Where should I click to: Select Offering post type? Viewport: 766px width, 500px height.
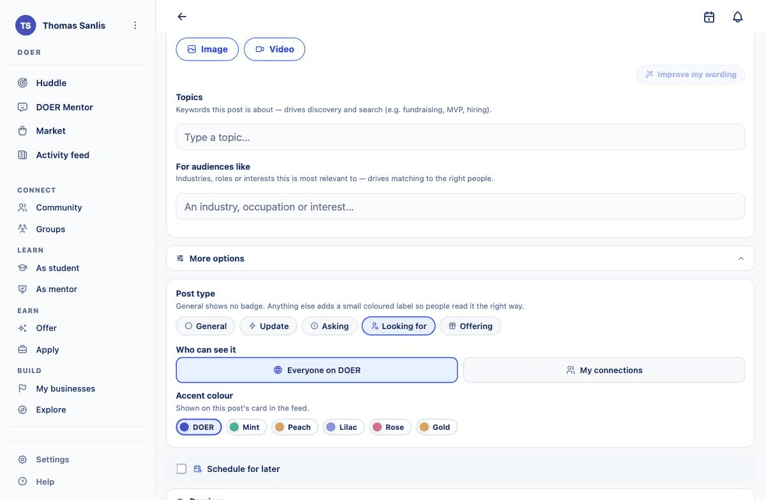tap(470, 326)
